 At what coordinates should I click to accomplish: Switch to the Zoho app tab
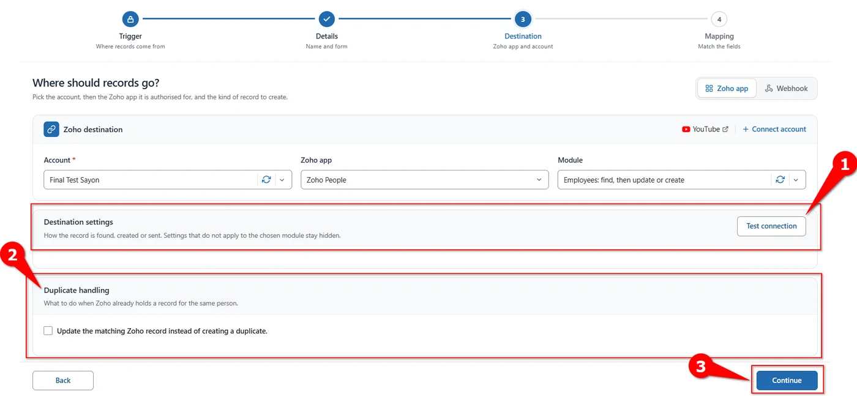click(x=727, y=89)
